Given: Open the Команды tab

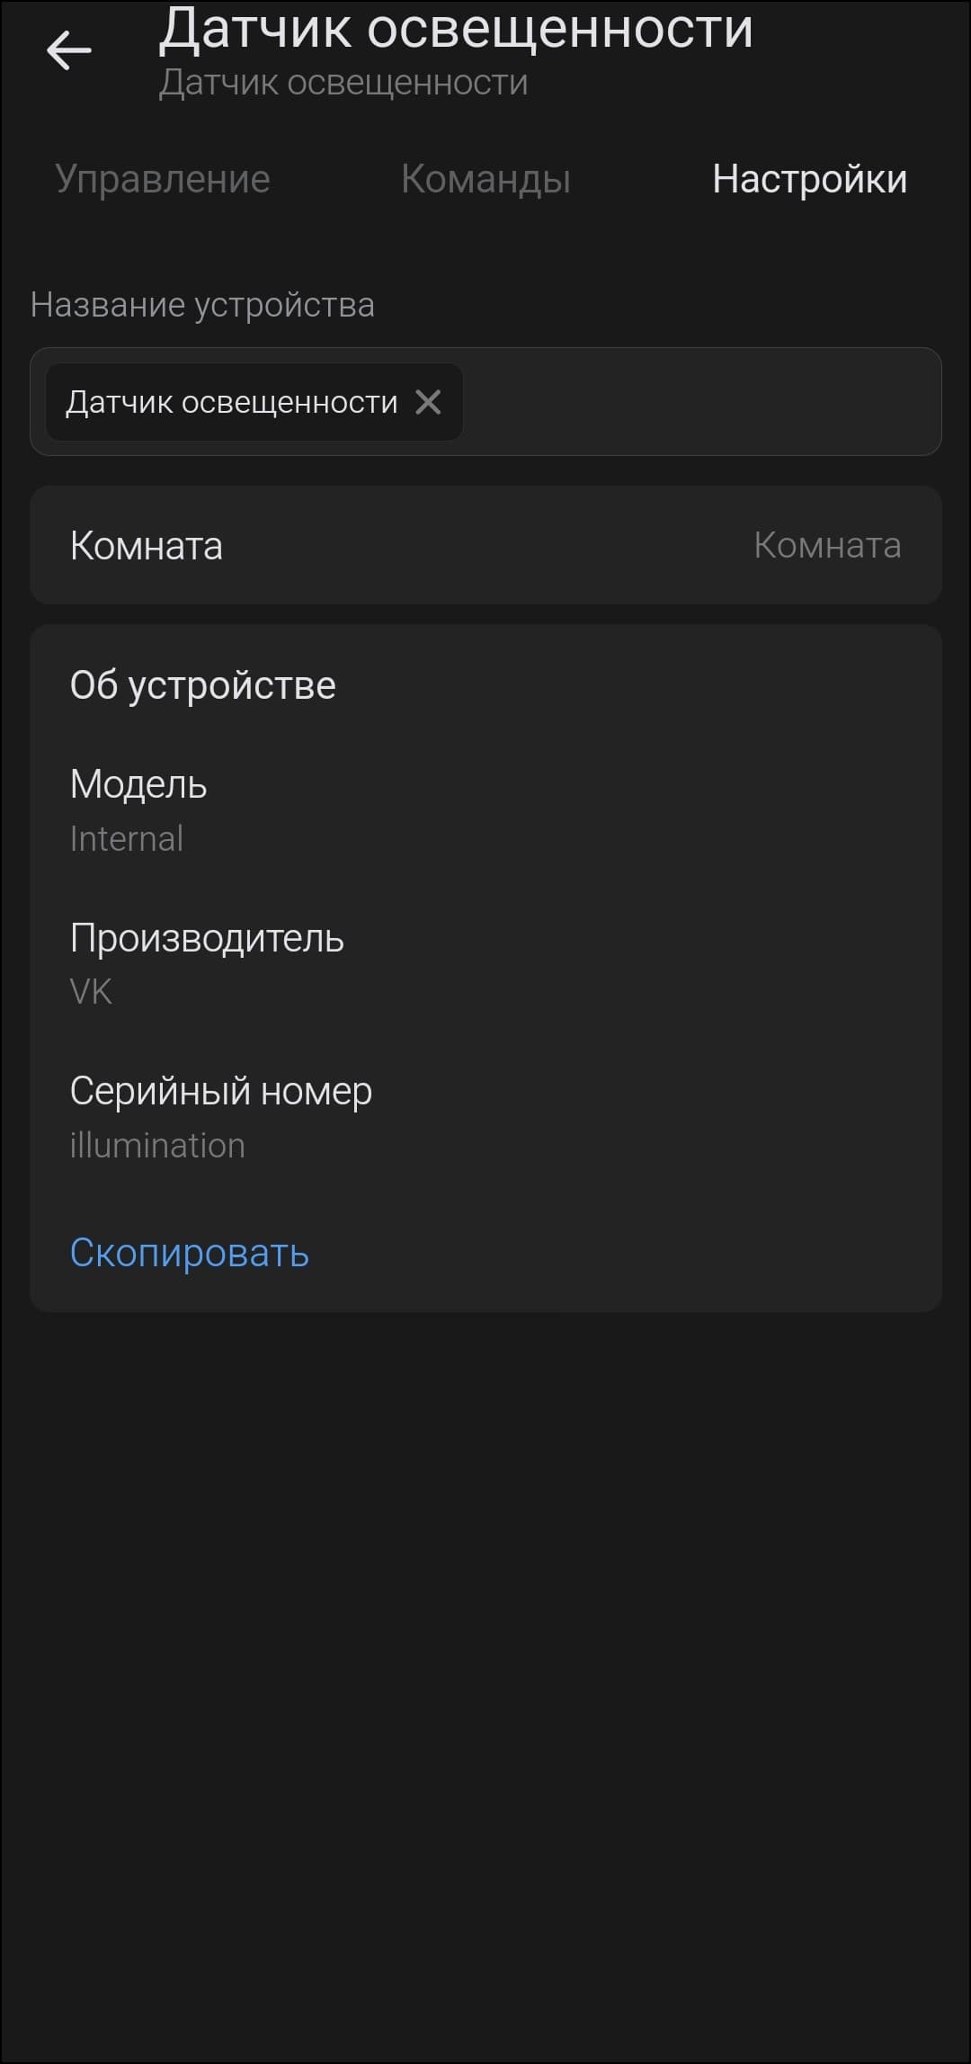Looking at the screenshot, I should point(485,179).
